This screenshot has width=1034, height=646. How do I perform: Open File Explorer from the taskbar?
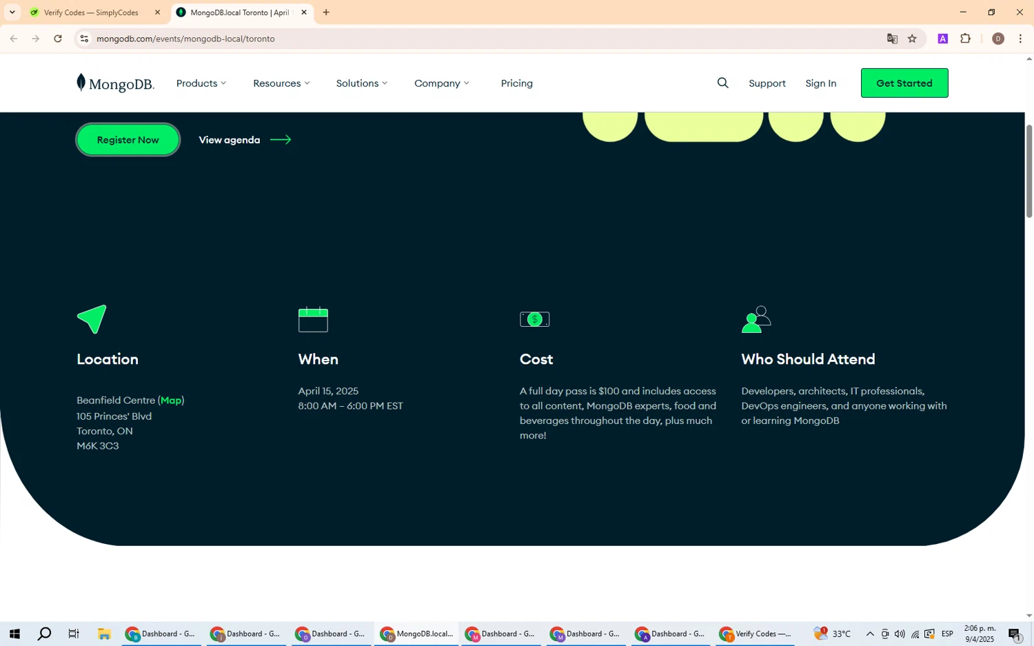104,634
